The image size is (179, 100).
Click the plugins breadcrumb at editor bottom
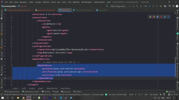click(x=32, y=88)
